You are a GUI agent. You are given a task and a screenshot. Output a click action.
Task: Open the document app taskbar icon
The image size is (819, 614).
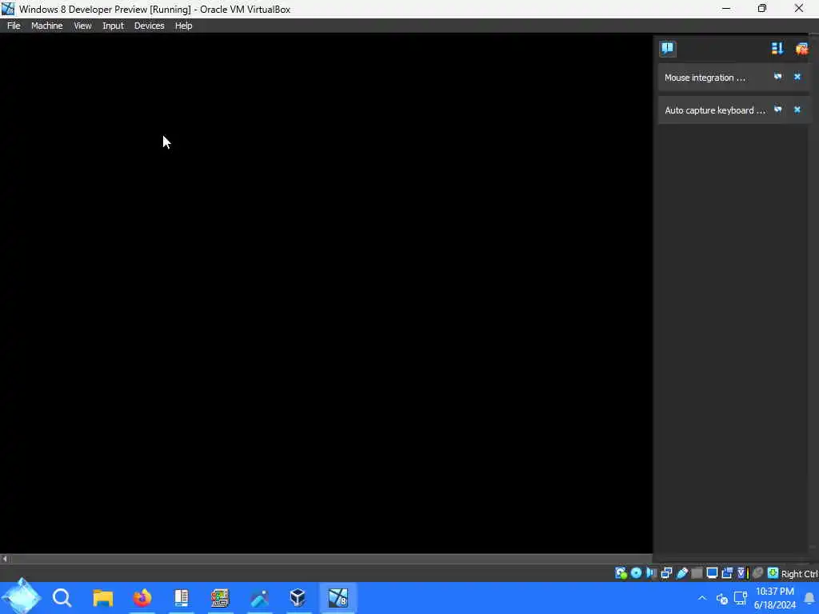click(x=182, y=598)
